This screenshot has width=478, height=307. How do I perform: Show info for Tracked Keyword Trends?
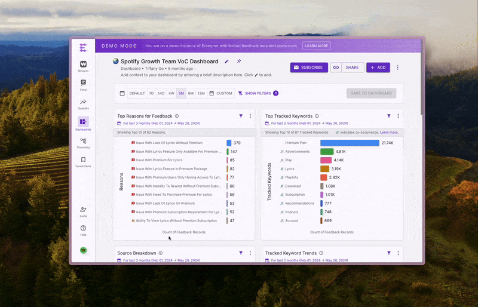(x=321, y=253)
